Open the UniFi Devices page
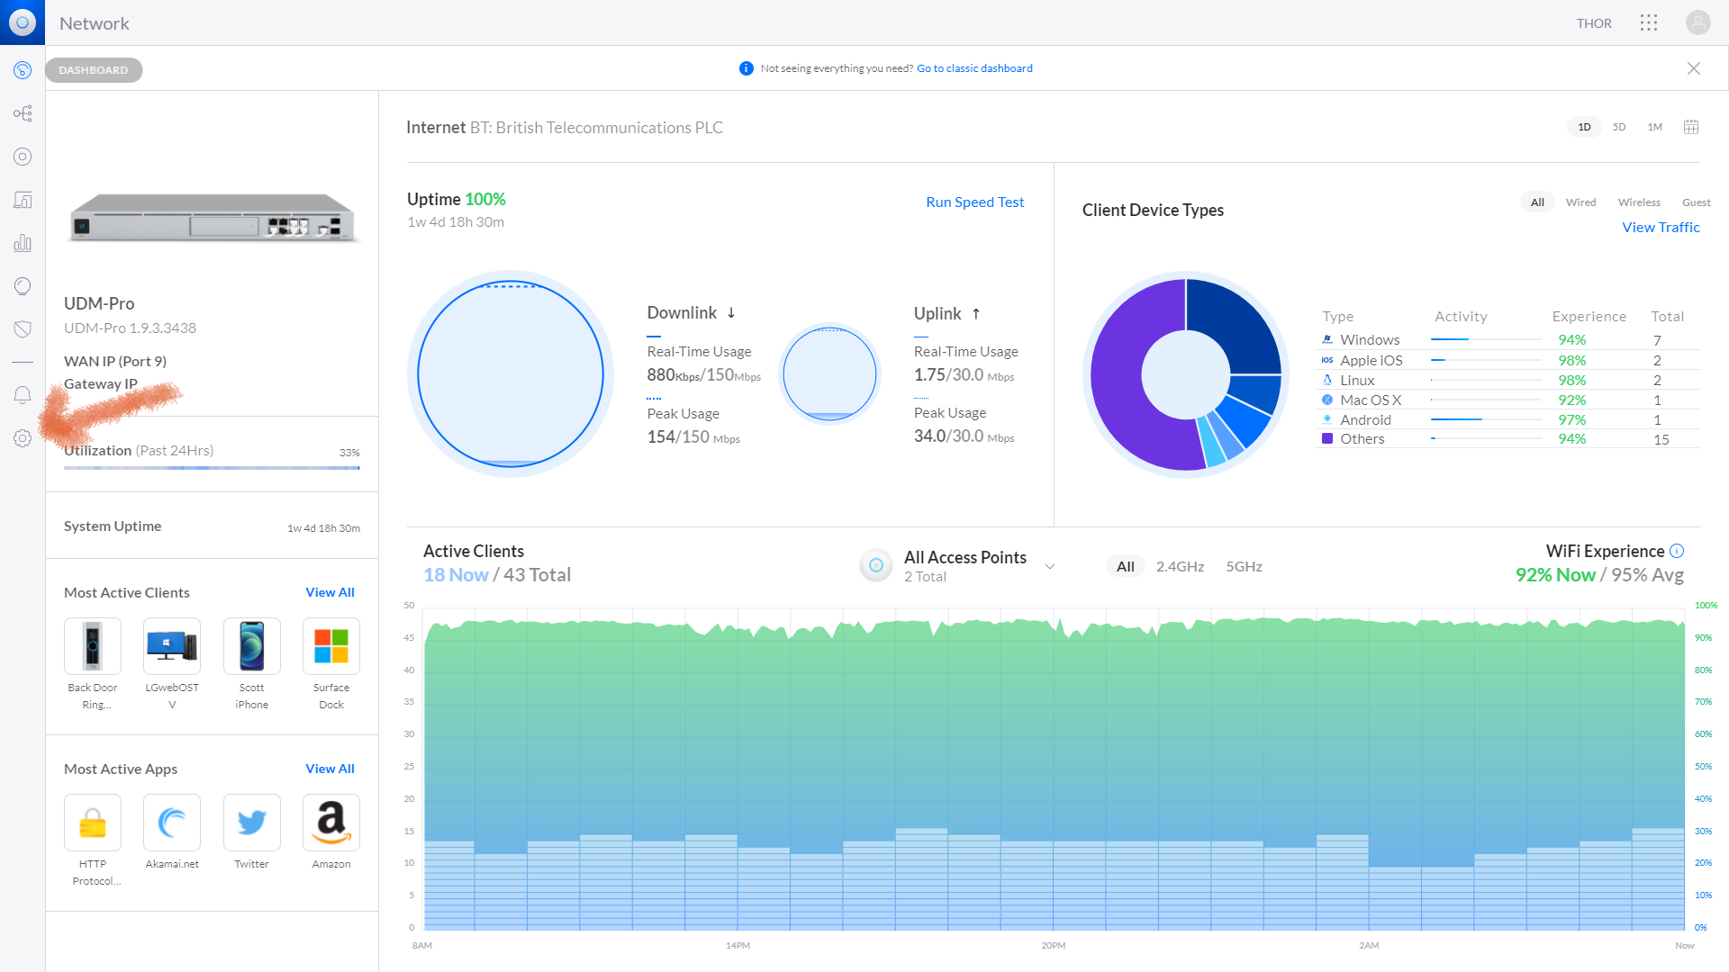This screenshot has height=972, width=1729. click(x=23, y=156)
